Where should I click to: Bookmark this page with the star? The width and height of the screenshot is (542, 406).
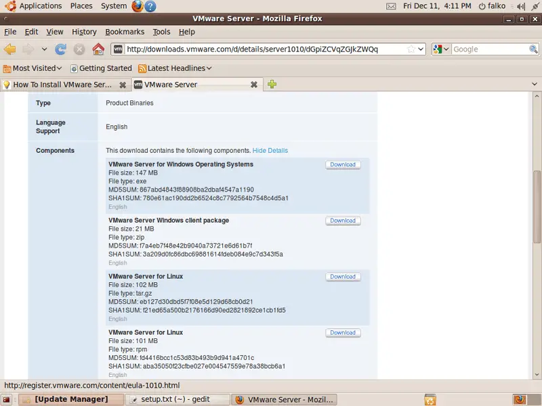[x=411, y=49]
